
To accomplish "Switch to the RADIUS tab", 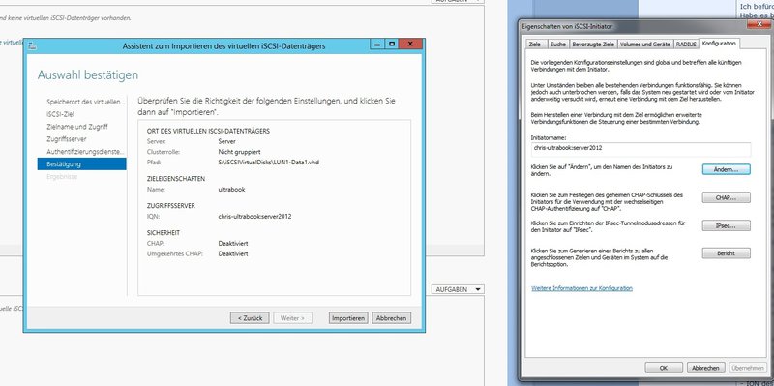I will (x=686, y=44).
